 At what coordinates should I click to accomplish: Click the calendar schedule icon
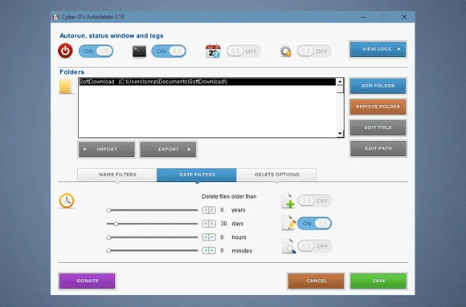pyautogui.click(x=213, y=50)
